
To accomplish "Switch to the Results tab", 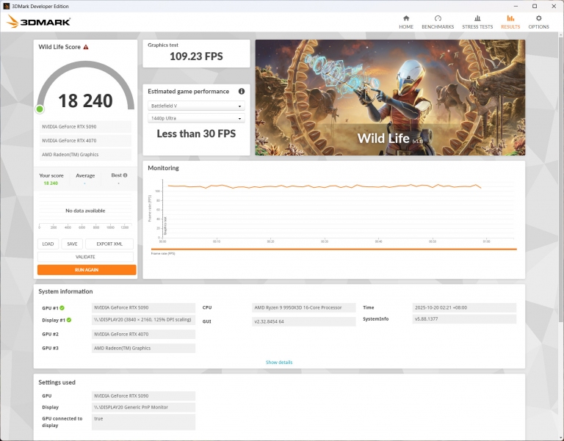I will pos(510,22).
